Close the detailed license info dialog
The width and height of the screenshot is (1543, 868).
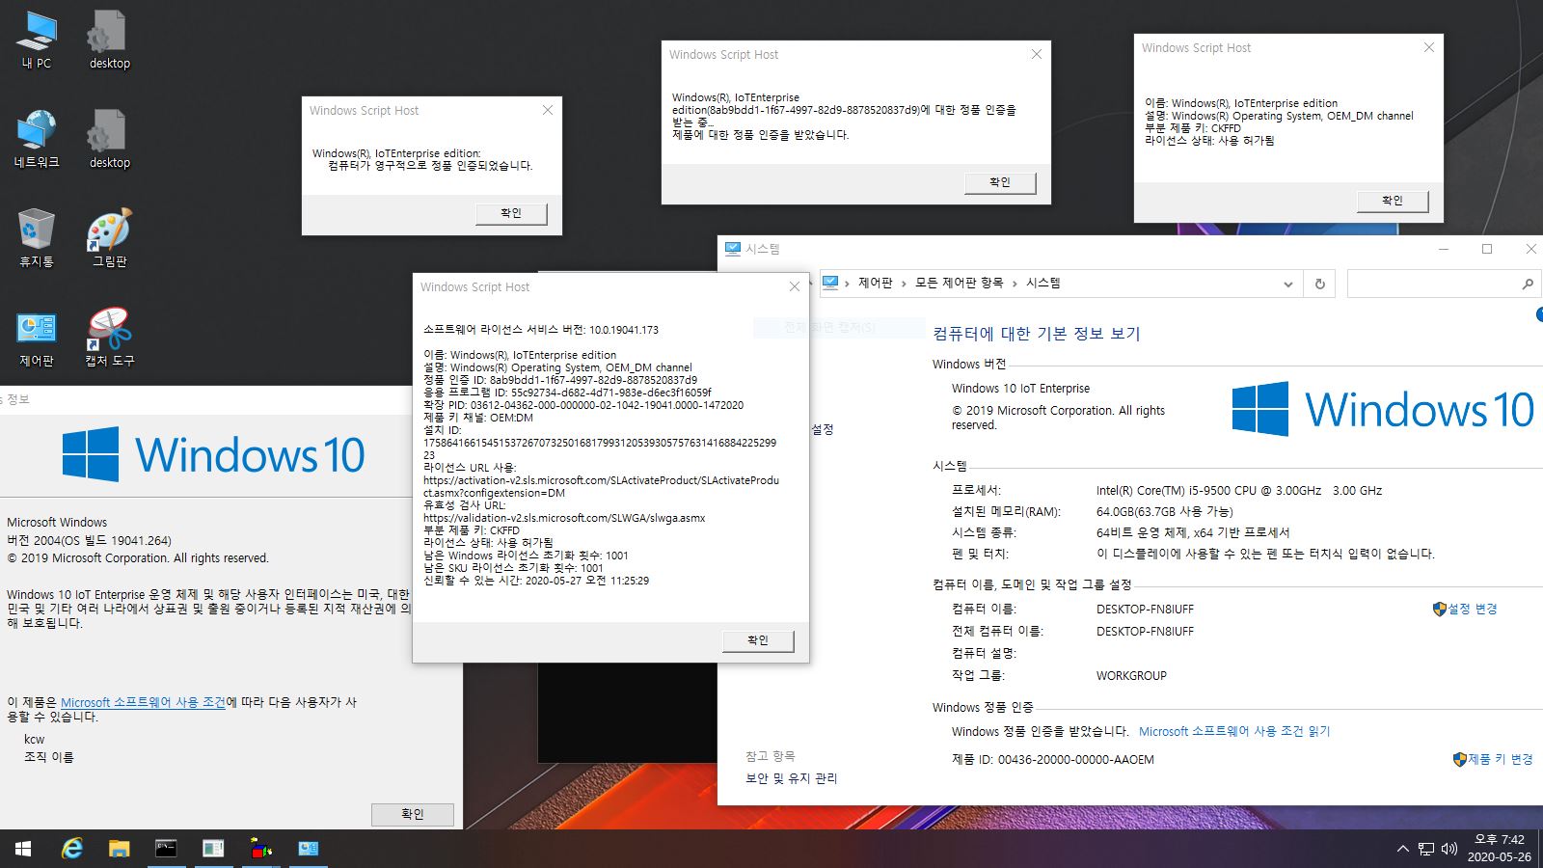click(795, 287)
